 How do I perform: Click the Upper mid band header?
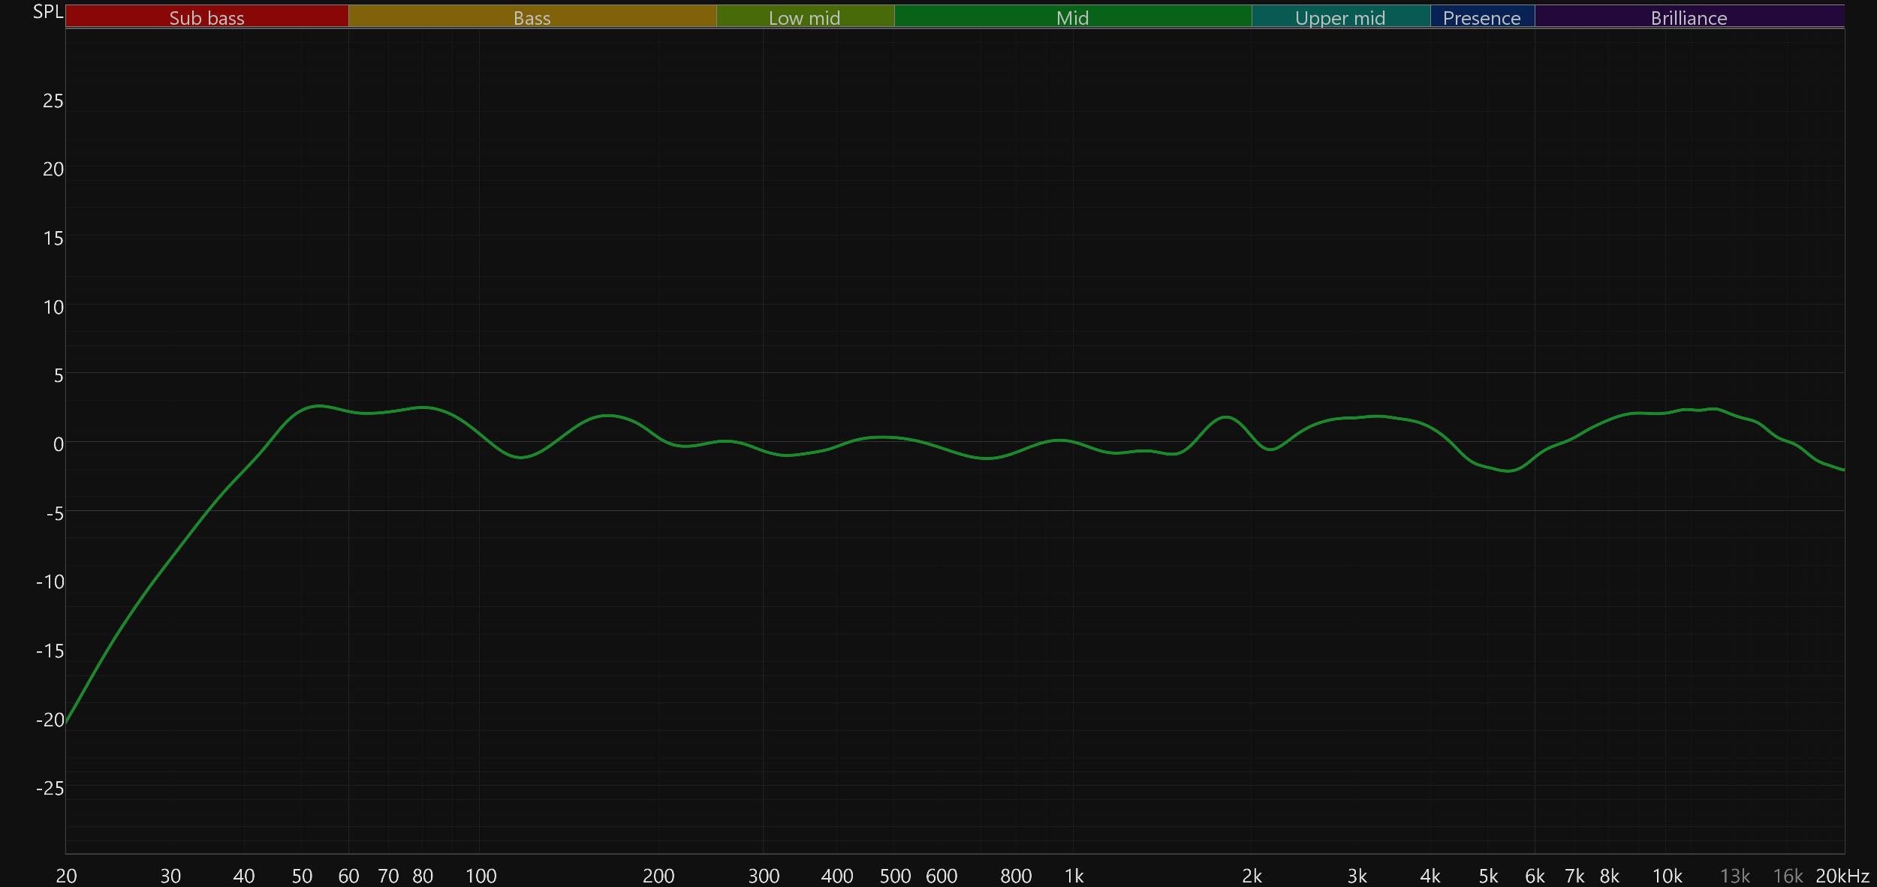coord(1340,17)
